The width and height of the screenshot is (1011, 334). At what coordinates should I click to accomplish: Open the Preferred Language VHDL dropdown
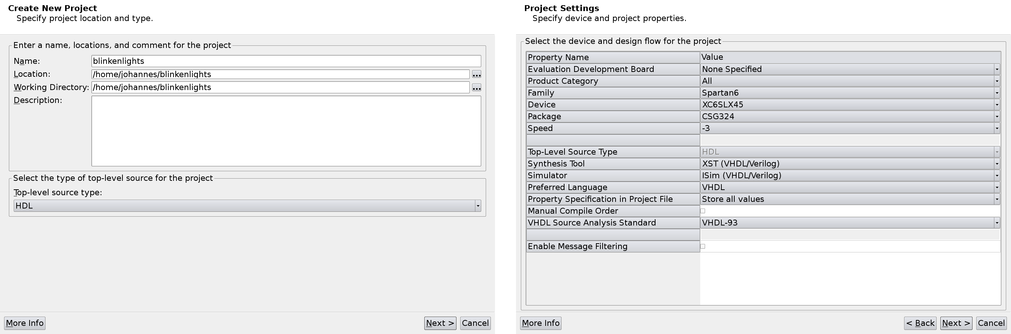click(850, 187)
